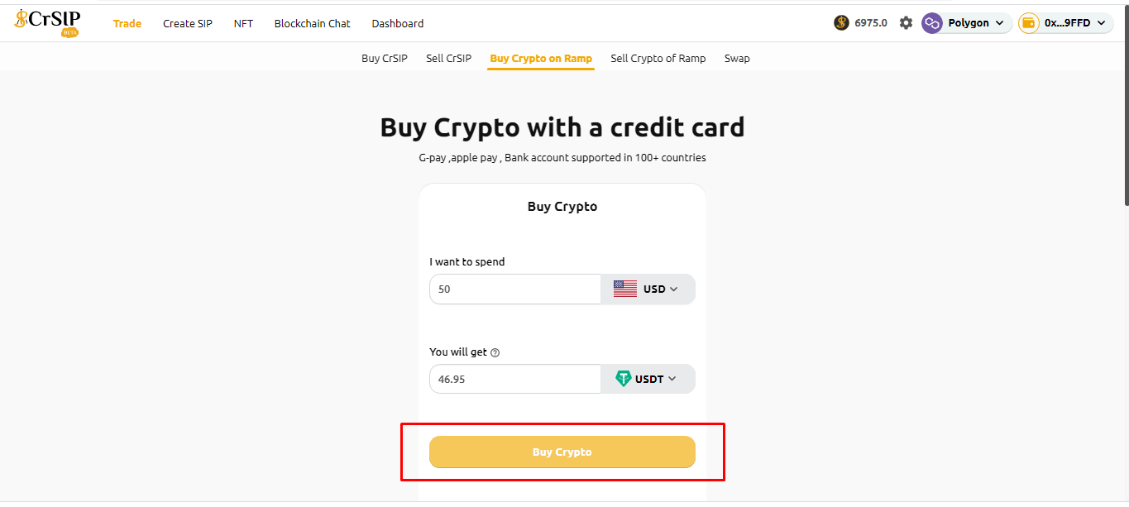
Task: Click the wallet icon
Action: click(1028, 23)
